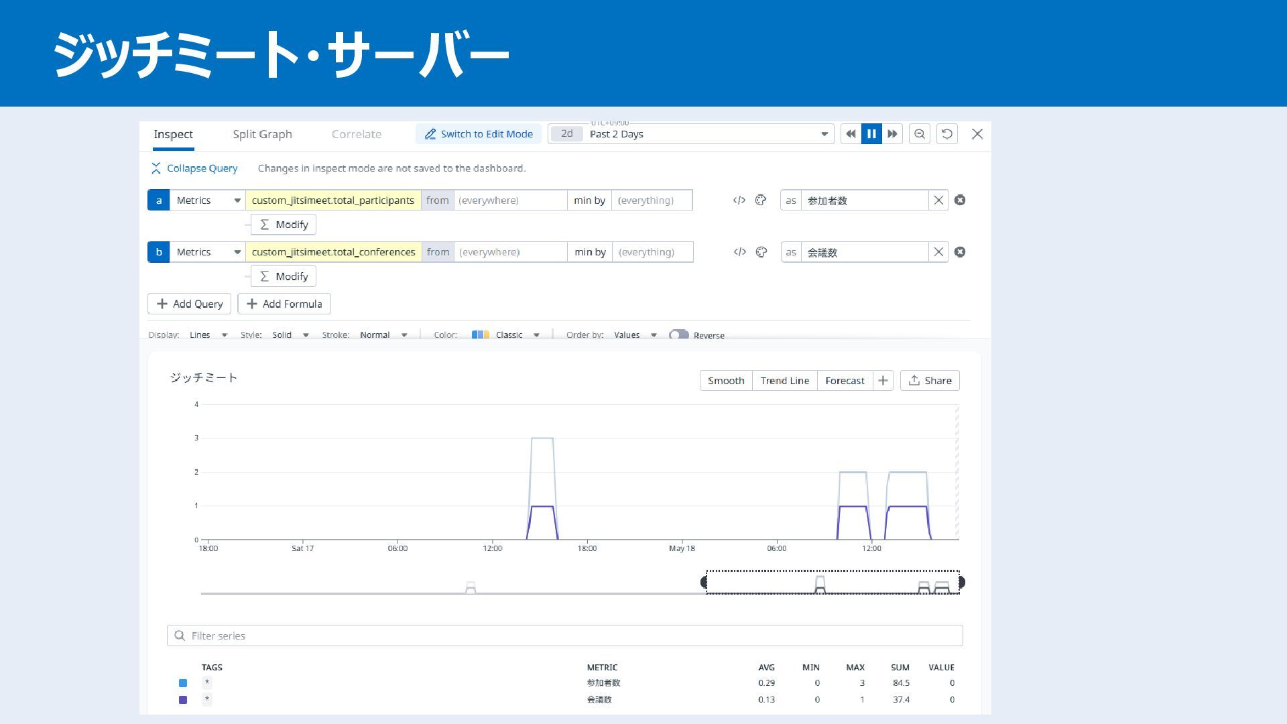The width and height of the screenshot is (1287, 724).
Task: Remove query a
Action: (960, 200)
